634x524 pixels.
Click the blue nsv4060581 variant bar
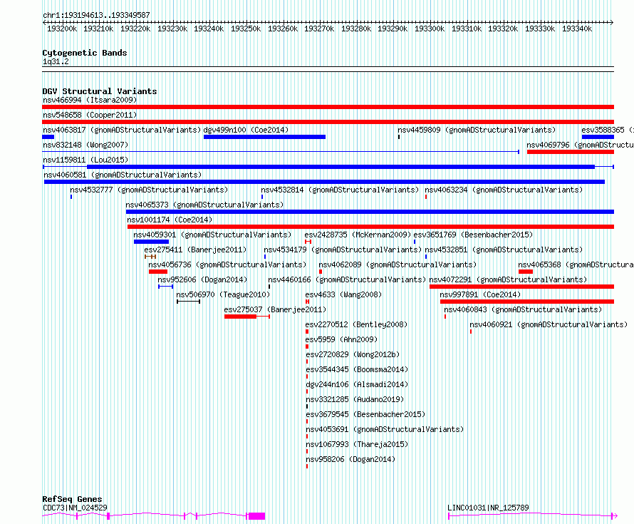click(324, 182)
